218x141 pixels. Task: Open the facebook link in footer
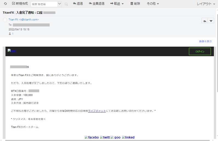pyautogui.click(x=92, y=137)
